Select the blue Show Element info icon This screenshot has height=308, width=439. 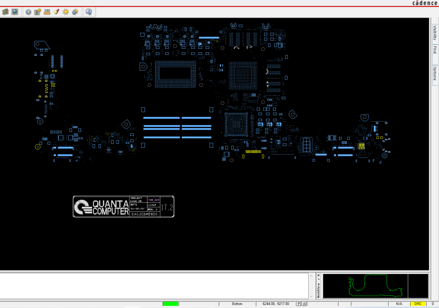tap(28, 12)
